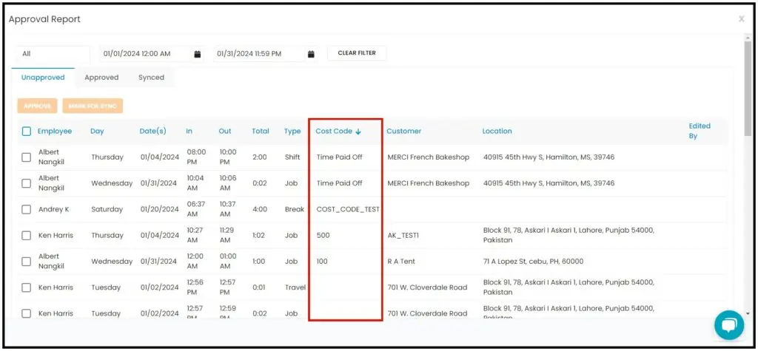Click the start date field 01/01/2024 12:00 AM

145,54
